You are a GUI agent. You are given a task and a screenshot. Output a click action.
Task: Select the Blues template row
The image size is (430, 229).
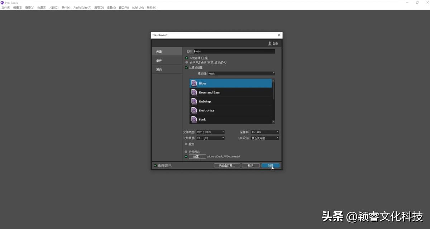(231, 83)
